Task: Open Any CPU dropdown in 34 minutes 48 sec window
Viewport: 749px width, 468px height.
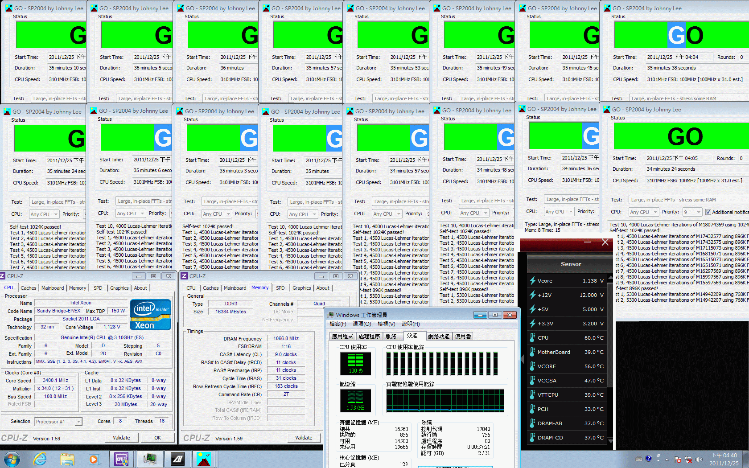Action: tap(474, 213)
